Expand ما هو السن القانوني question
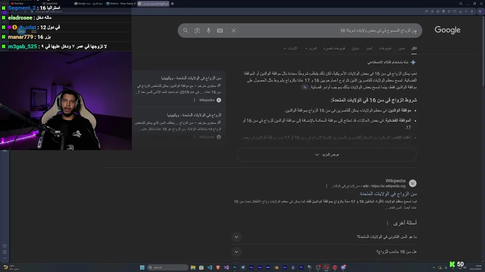 tap(324, 237)
